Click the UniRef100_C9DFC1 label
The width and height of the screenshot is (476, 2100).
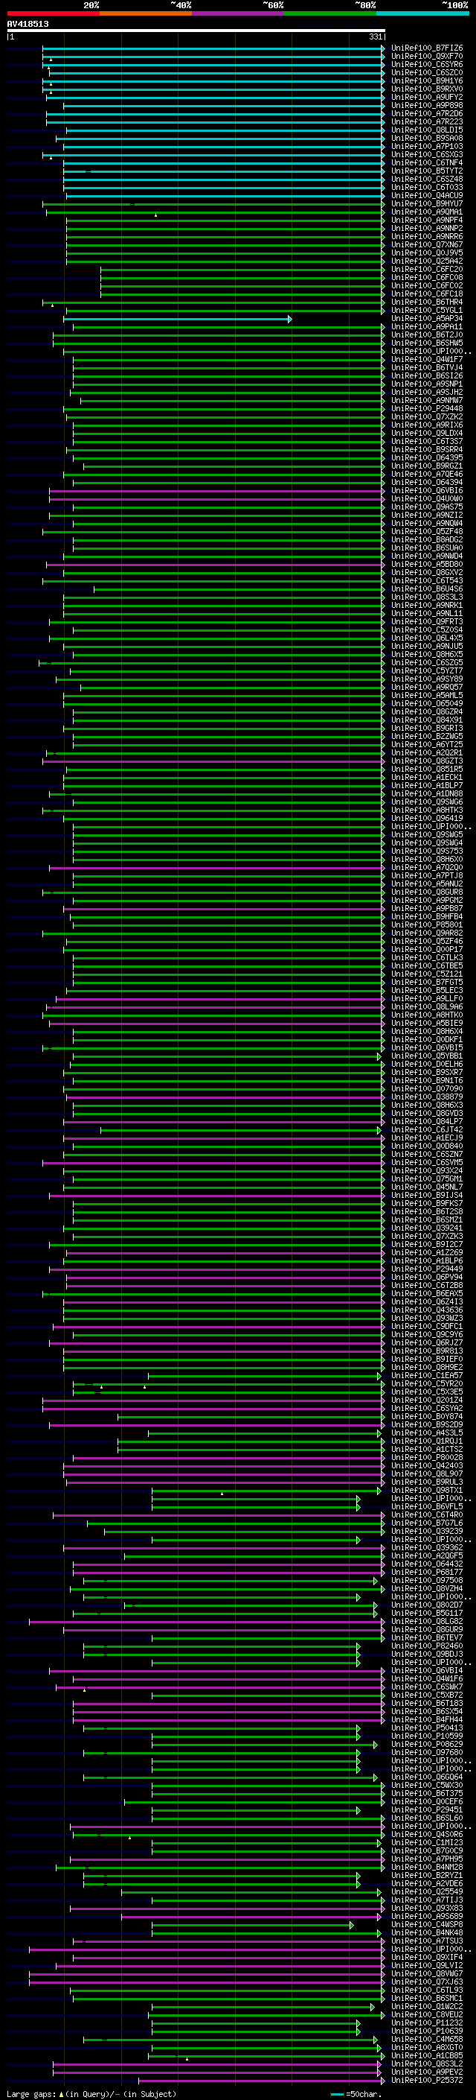[x=426, y=1326]
